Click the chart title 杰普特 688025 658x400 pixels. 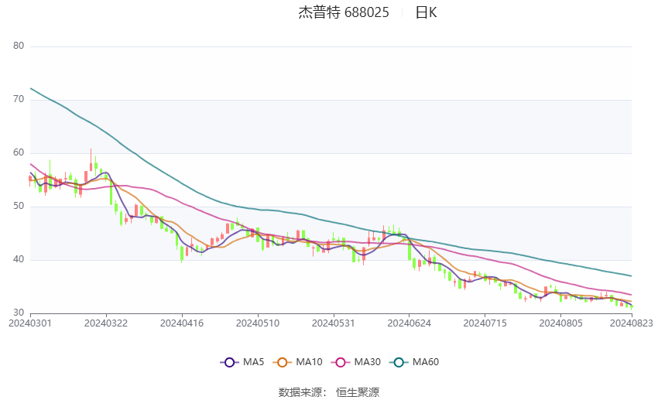344,12
